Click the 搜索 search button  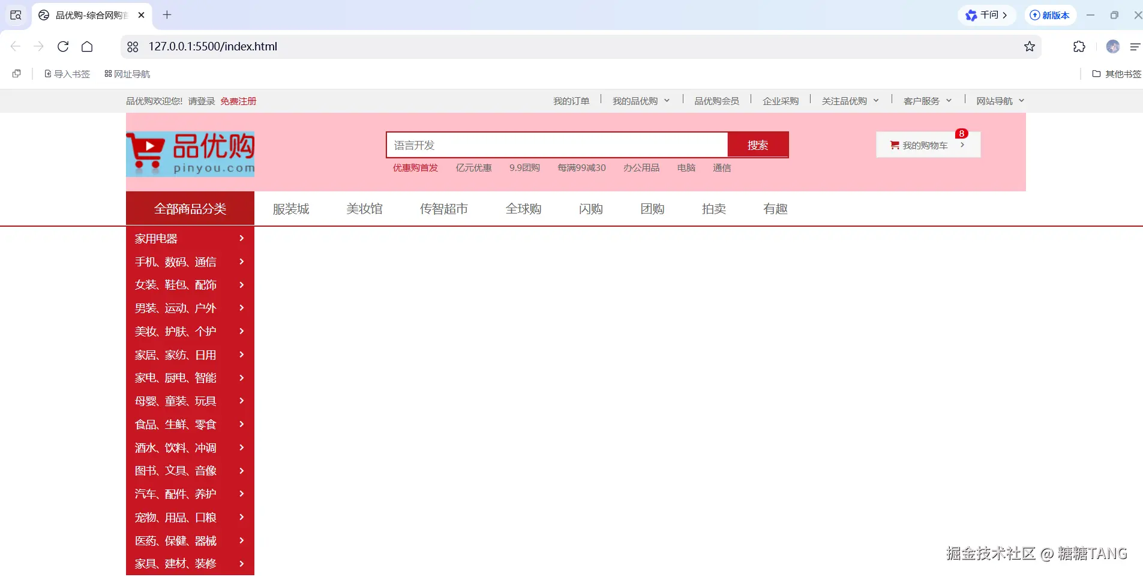(x=758, y=145)
